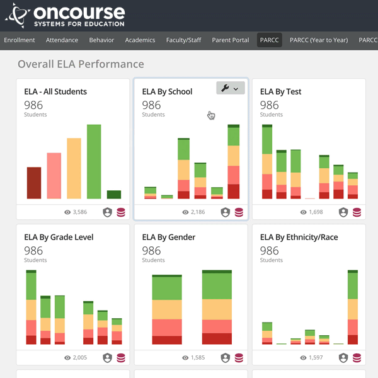Click the dark red bar in ELA - All Students chart
378x378 pixels.
point(34,183)
